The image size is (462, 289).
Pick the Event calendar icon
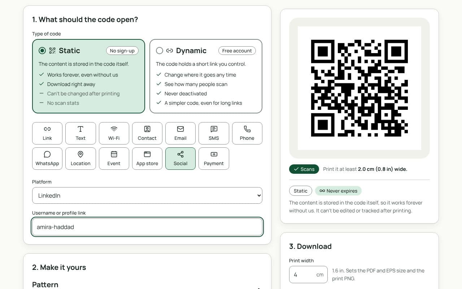click(x=114, y=154)
